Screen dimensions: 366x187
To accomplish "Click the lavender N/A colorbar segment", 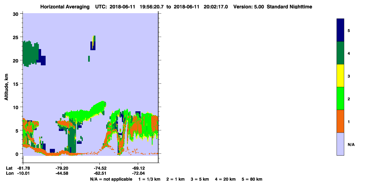I will [340, 144].
